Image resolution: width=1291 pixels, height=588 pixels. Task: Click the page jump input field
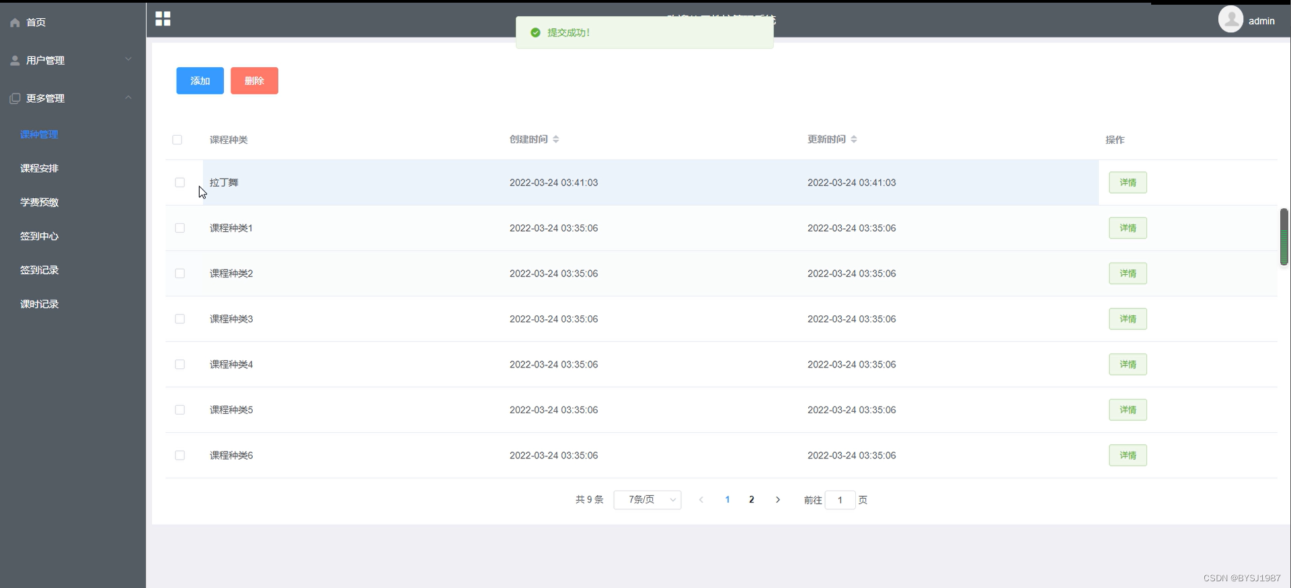pyautogui.click(x=840, y=500)
